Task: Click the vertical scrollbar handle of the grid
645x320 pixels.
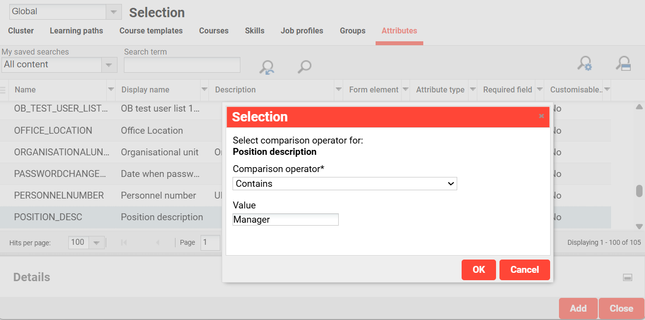Action: (x=639, y=191)
